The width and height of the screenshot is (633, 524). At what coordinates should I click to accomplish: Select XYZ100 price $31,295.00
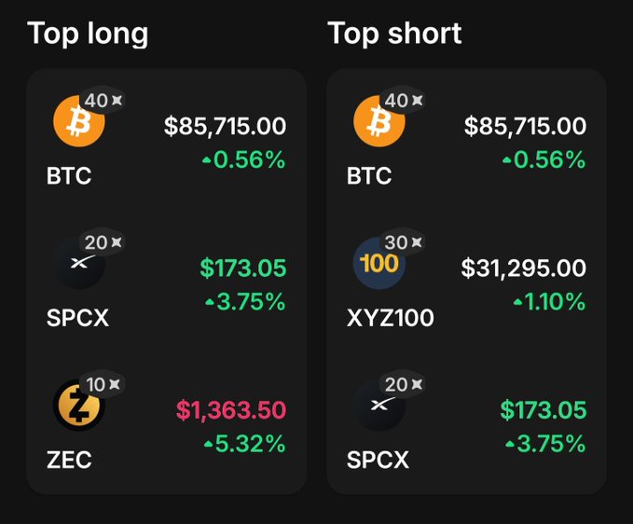pyautogui.click(x=524, y=268)
